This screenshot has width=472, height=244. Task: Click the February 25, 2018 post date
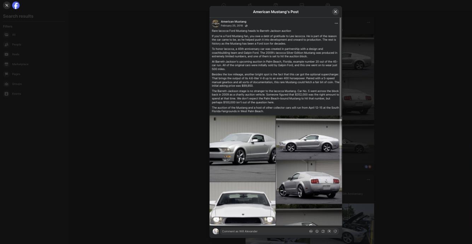pos(232,26)
